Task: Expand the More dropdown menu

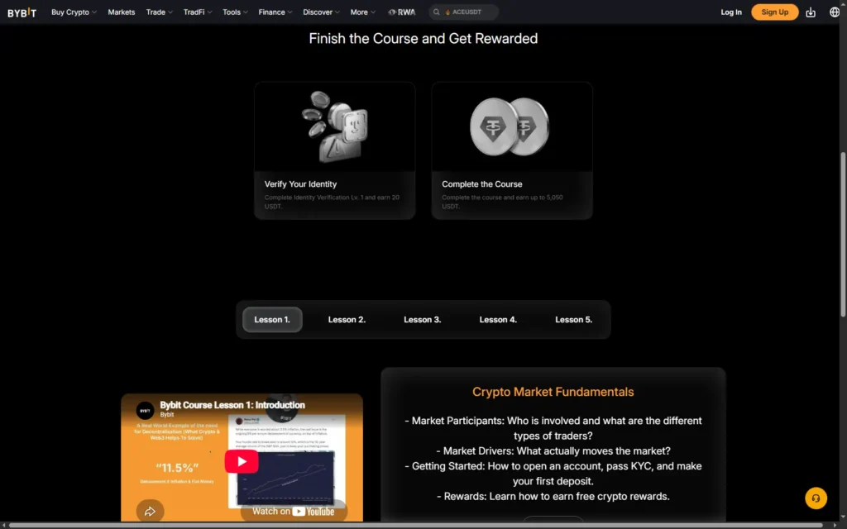Action: point(362,12)
